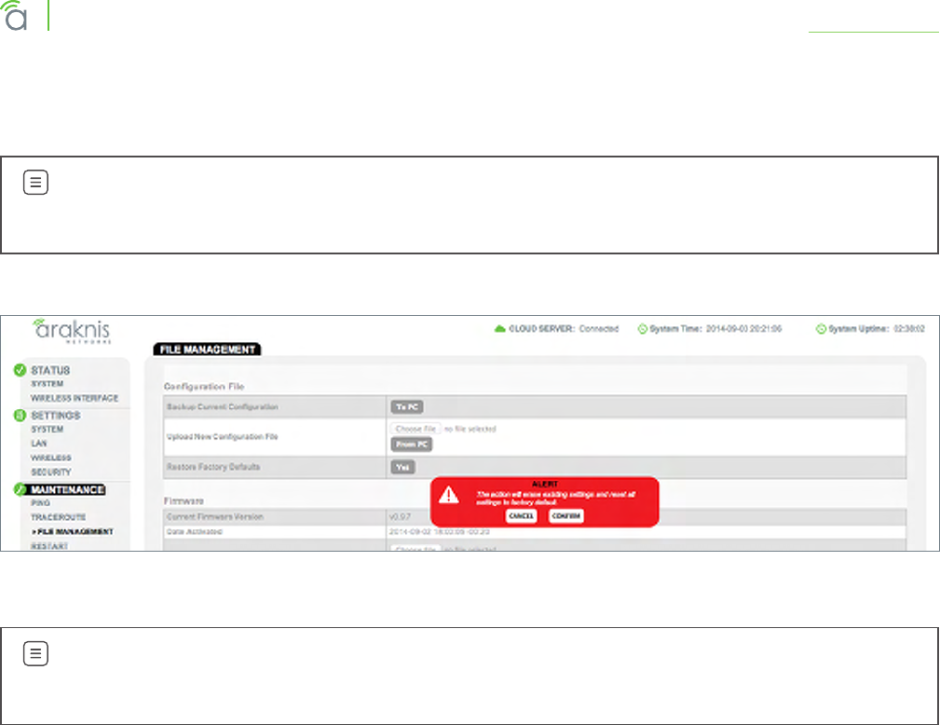Click the System Uptime icon
The height and width of the screenshot is (725, 940).
pos(821,329)
